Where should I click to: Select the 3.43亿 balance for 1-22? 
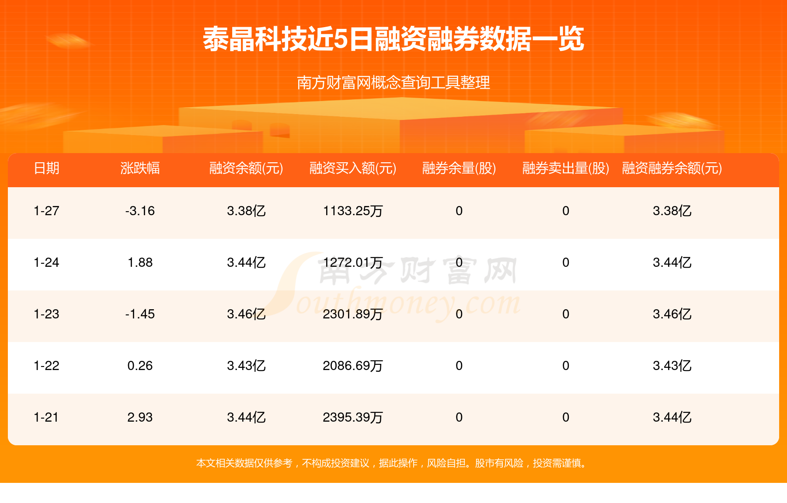click(x=246, y=366)
